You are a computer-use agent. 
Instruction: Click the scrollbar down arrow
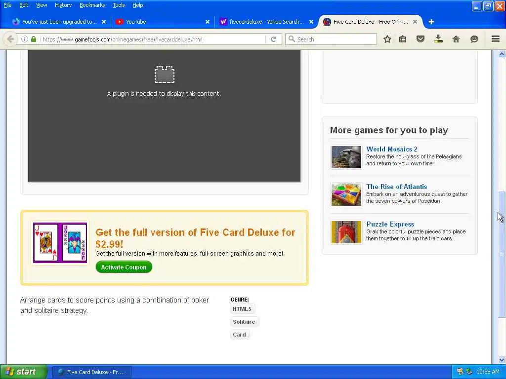point(502,360)
